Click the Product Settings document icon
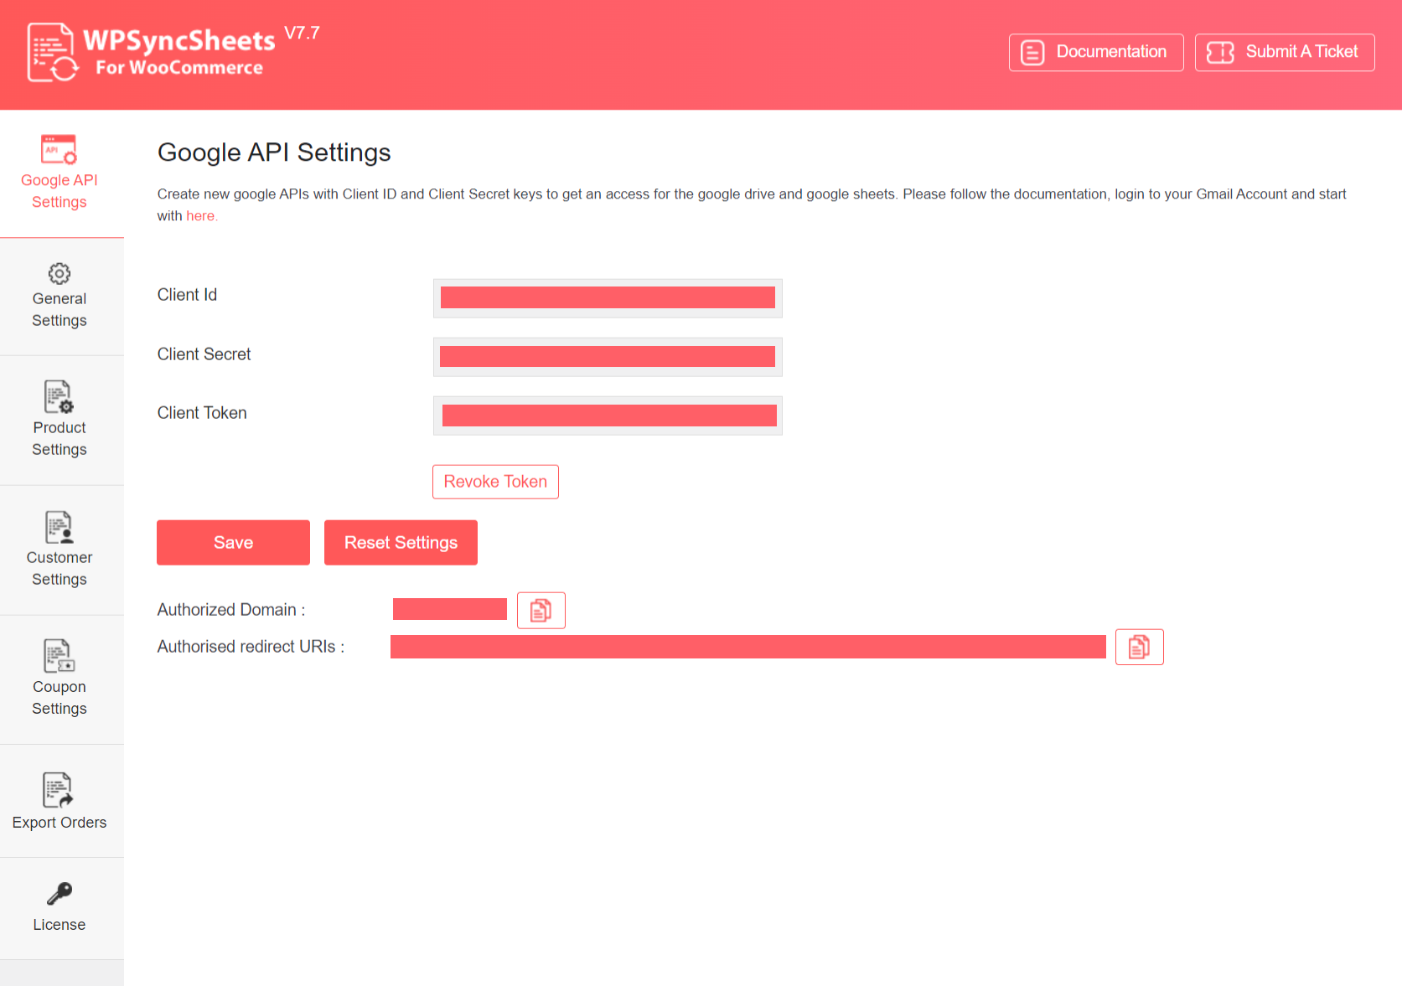The image size is (1402, 986). click(x=59, y=397)
